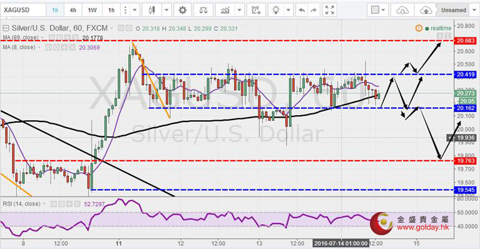Undo the last action with the left arrow
Screen dimensions: 480x249
coord(302,11)
